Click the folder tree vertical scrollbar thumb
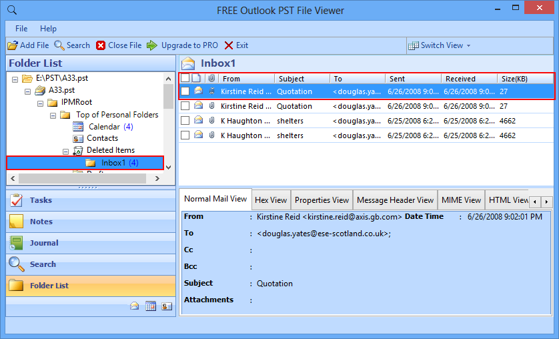 tap(168, 96)
